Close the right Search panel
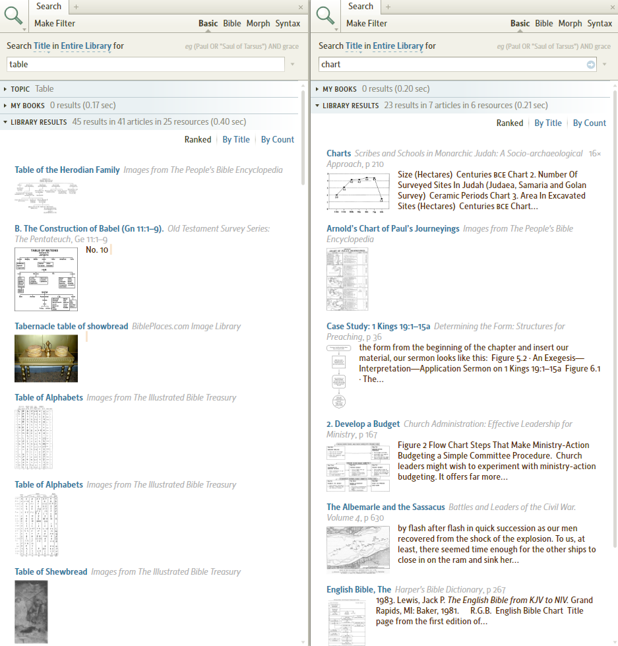The height and width of the screenshot is (646, 618). click(613, 7)
